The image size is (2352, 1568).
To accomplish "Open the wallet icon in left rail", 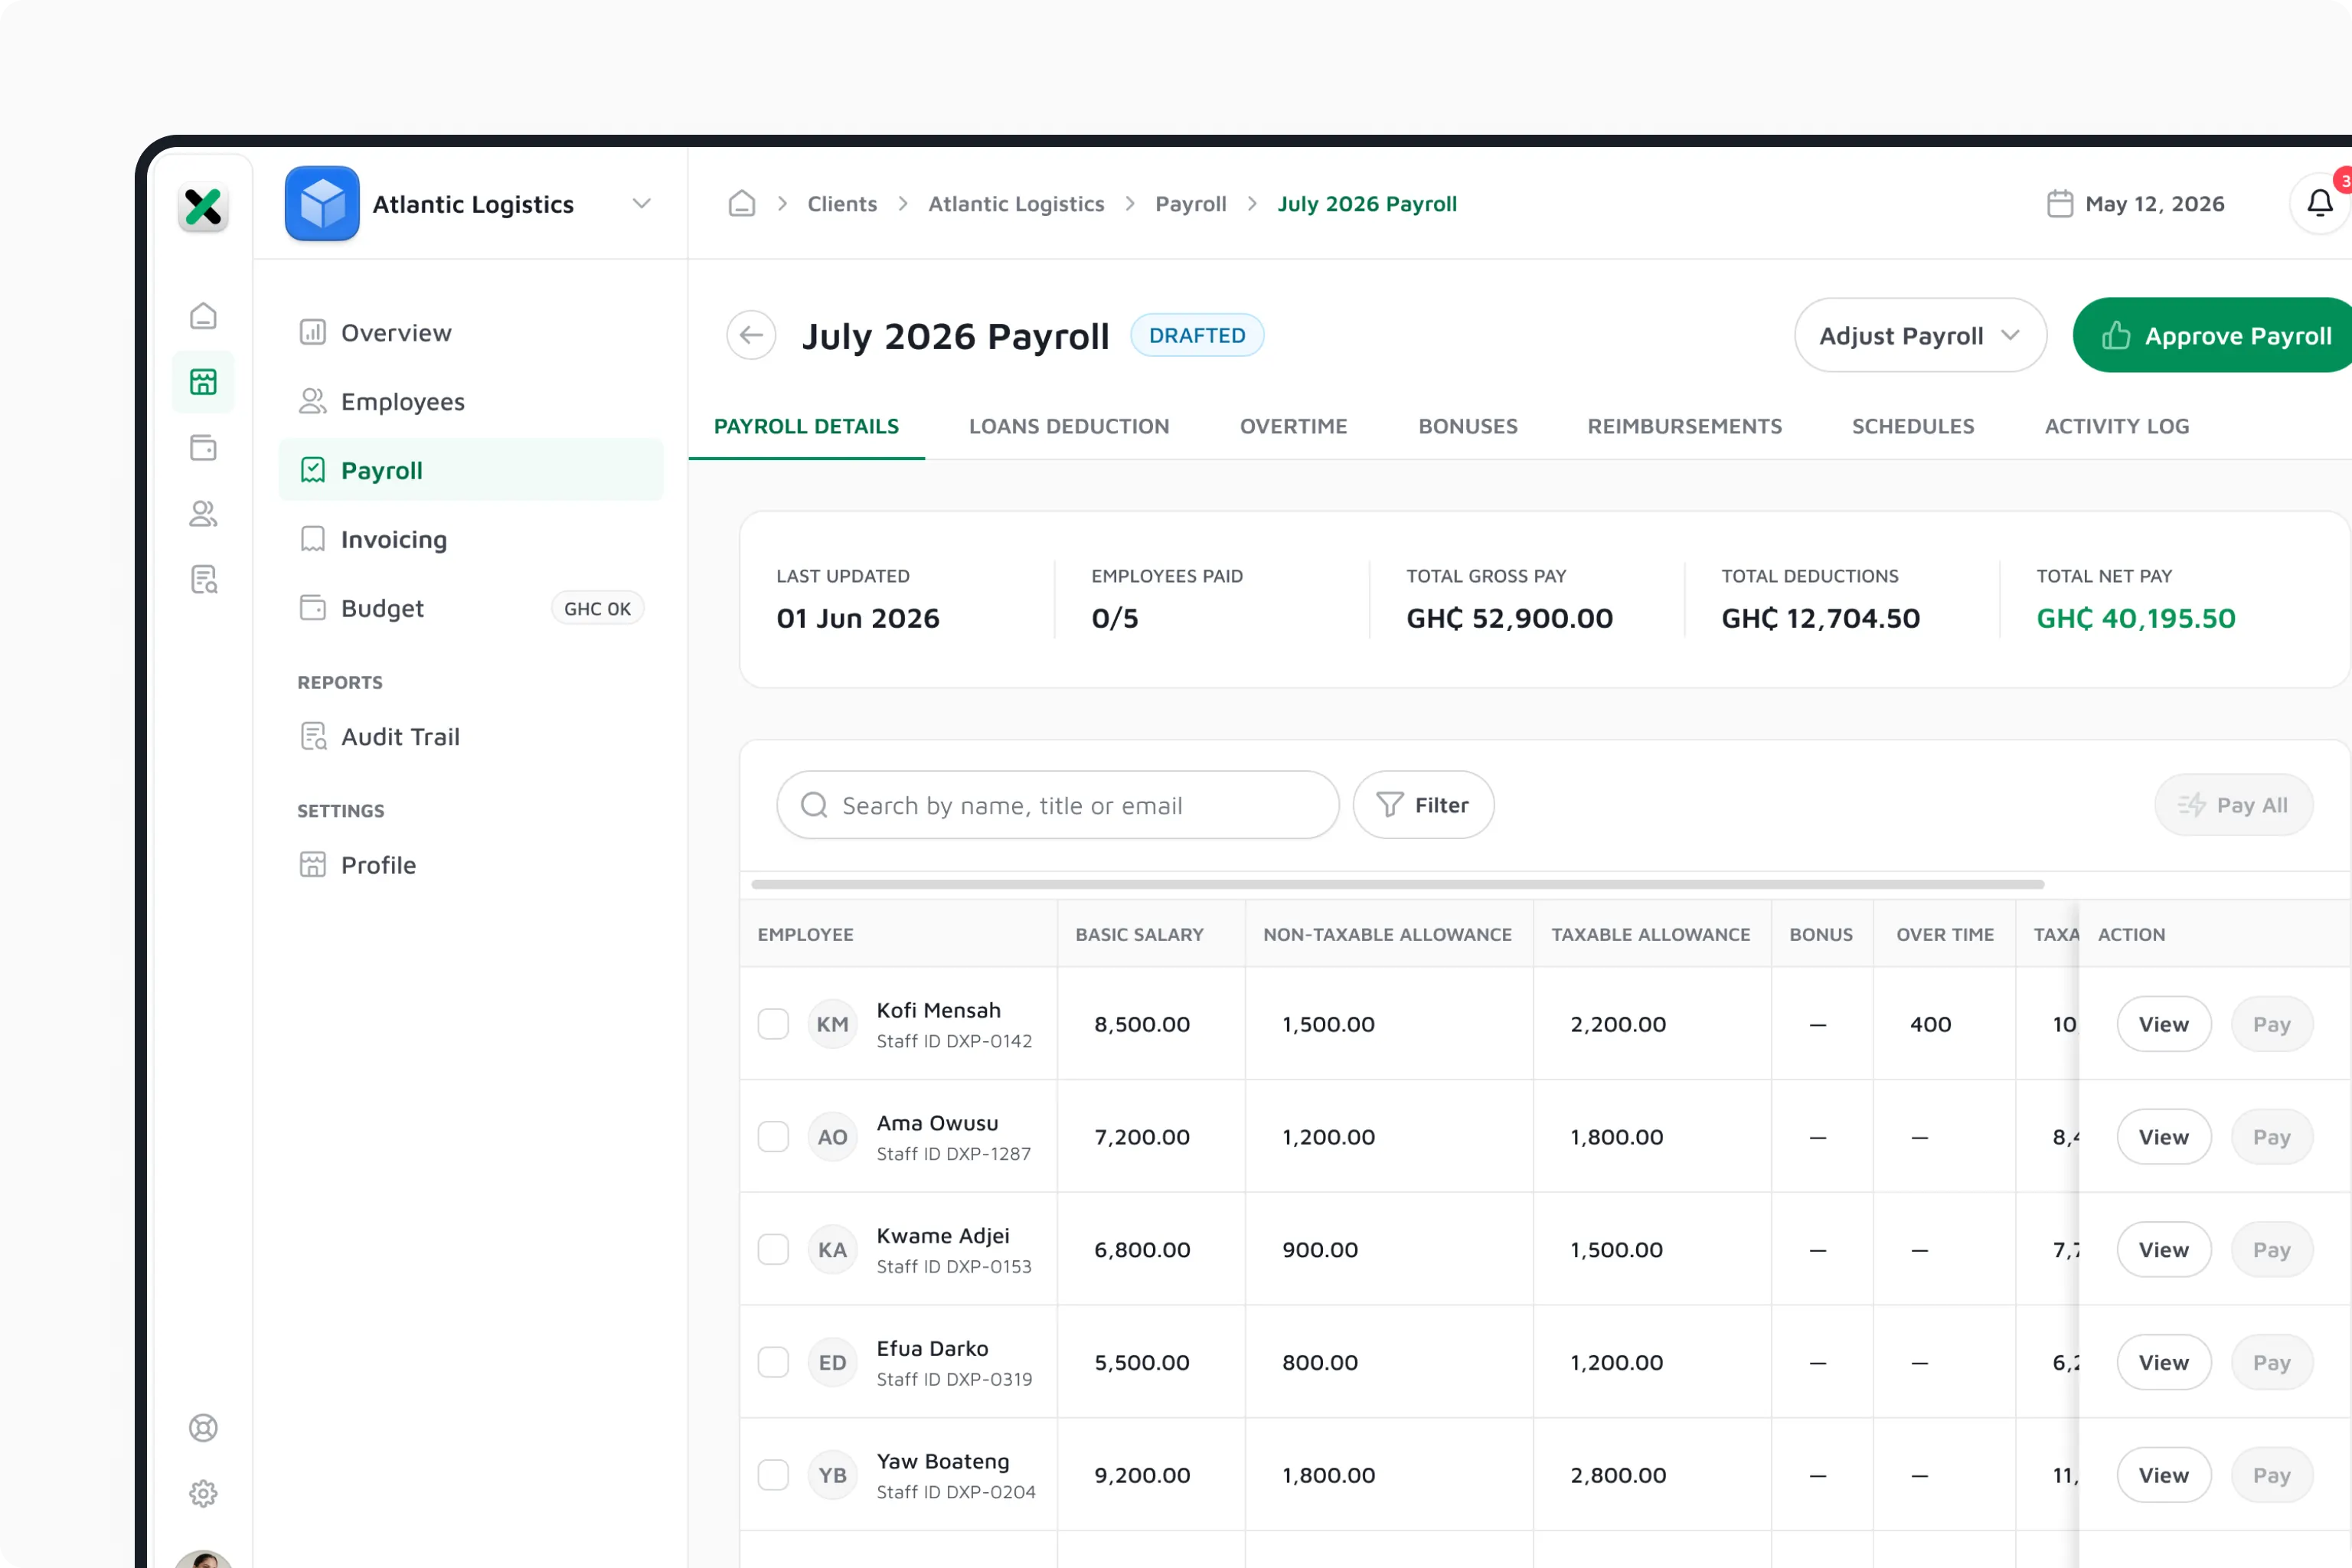I will (203, 447).
